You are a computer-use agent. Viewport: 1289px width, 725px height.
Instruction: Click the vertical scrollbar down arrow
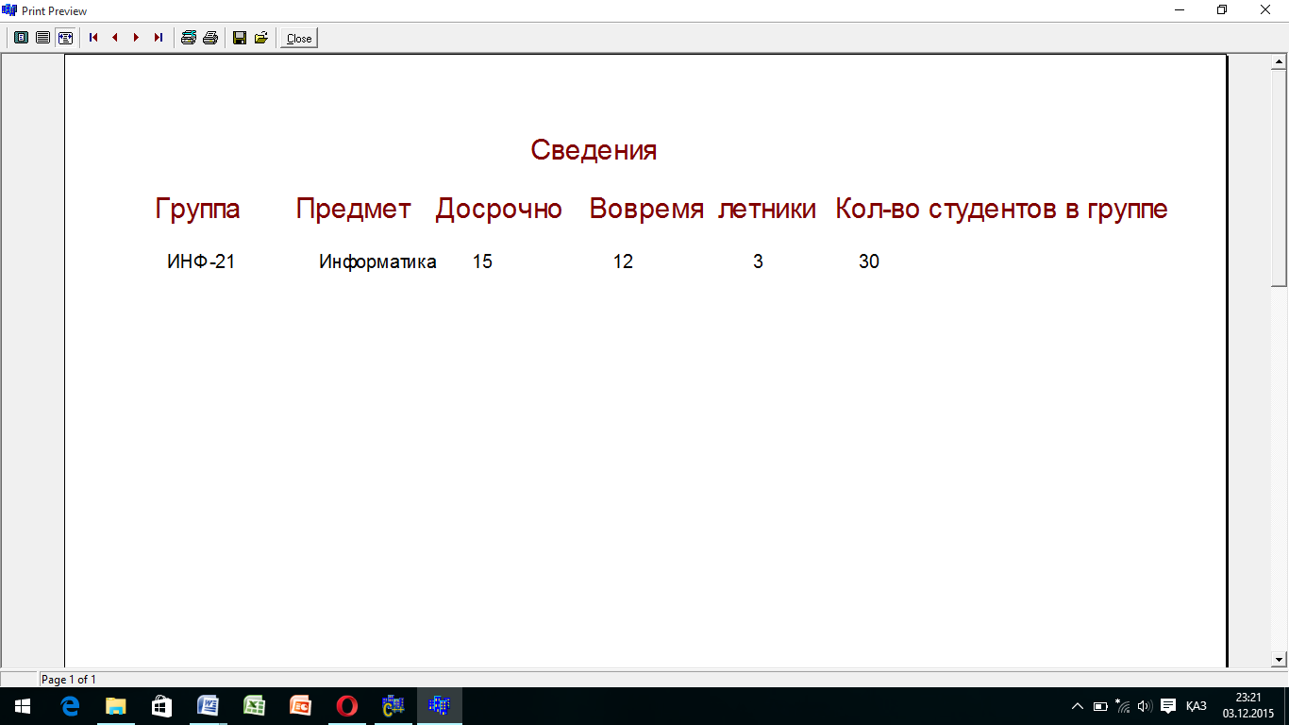point(1280,659)
